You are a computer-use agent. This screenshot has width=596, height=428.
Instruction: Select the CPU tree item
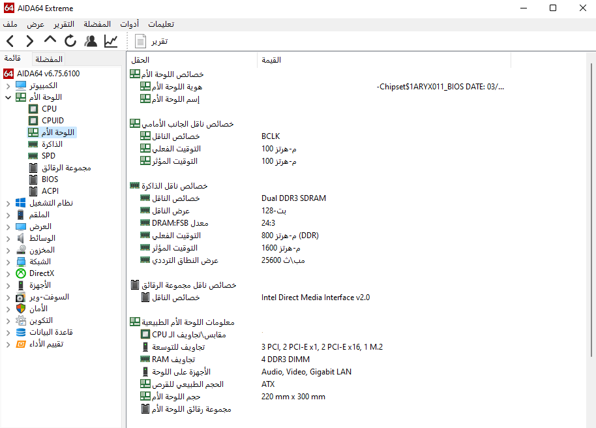tap(49, 109)
